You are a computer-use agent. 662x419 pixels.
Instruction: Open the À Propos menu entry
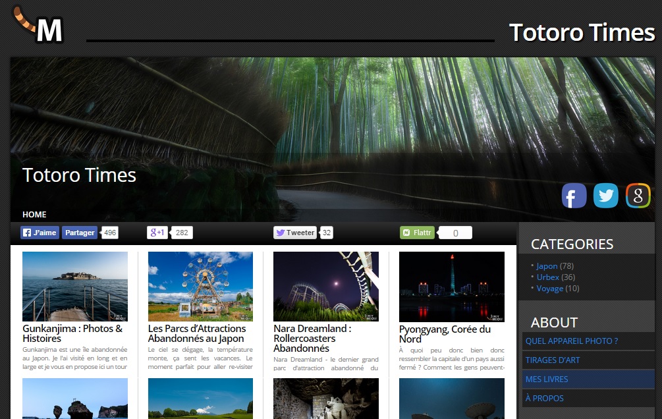[x=544, y=399]
